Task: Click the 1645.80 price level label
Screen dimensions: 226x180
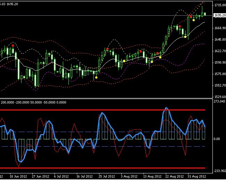Action: tap(220, 40)
